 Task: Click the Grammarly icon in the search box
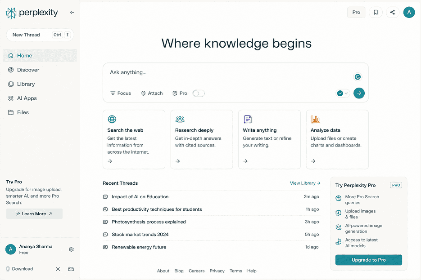click(358, 77)
